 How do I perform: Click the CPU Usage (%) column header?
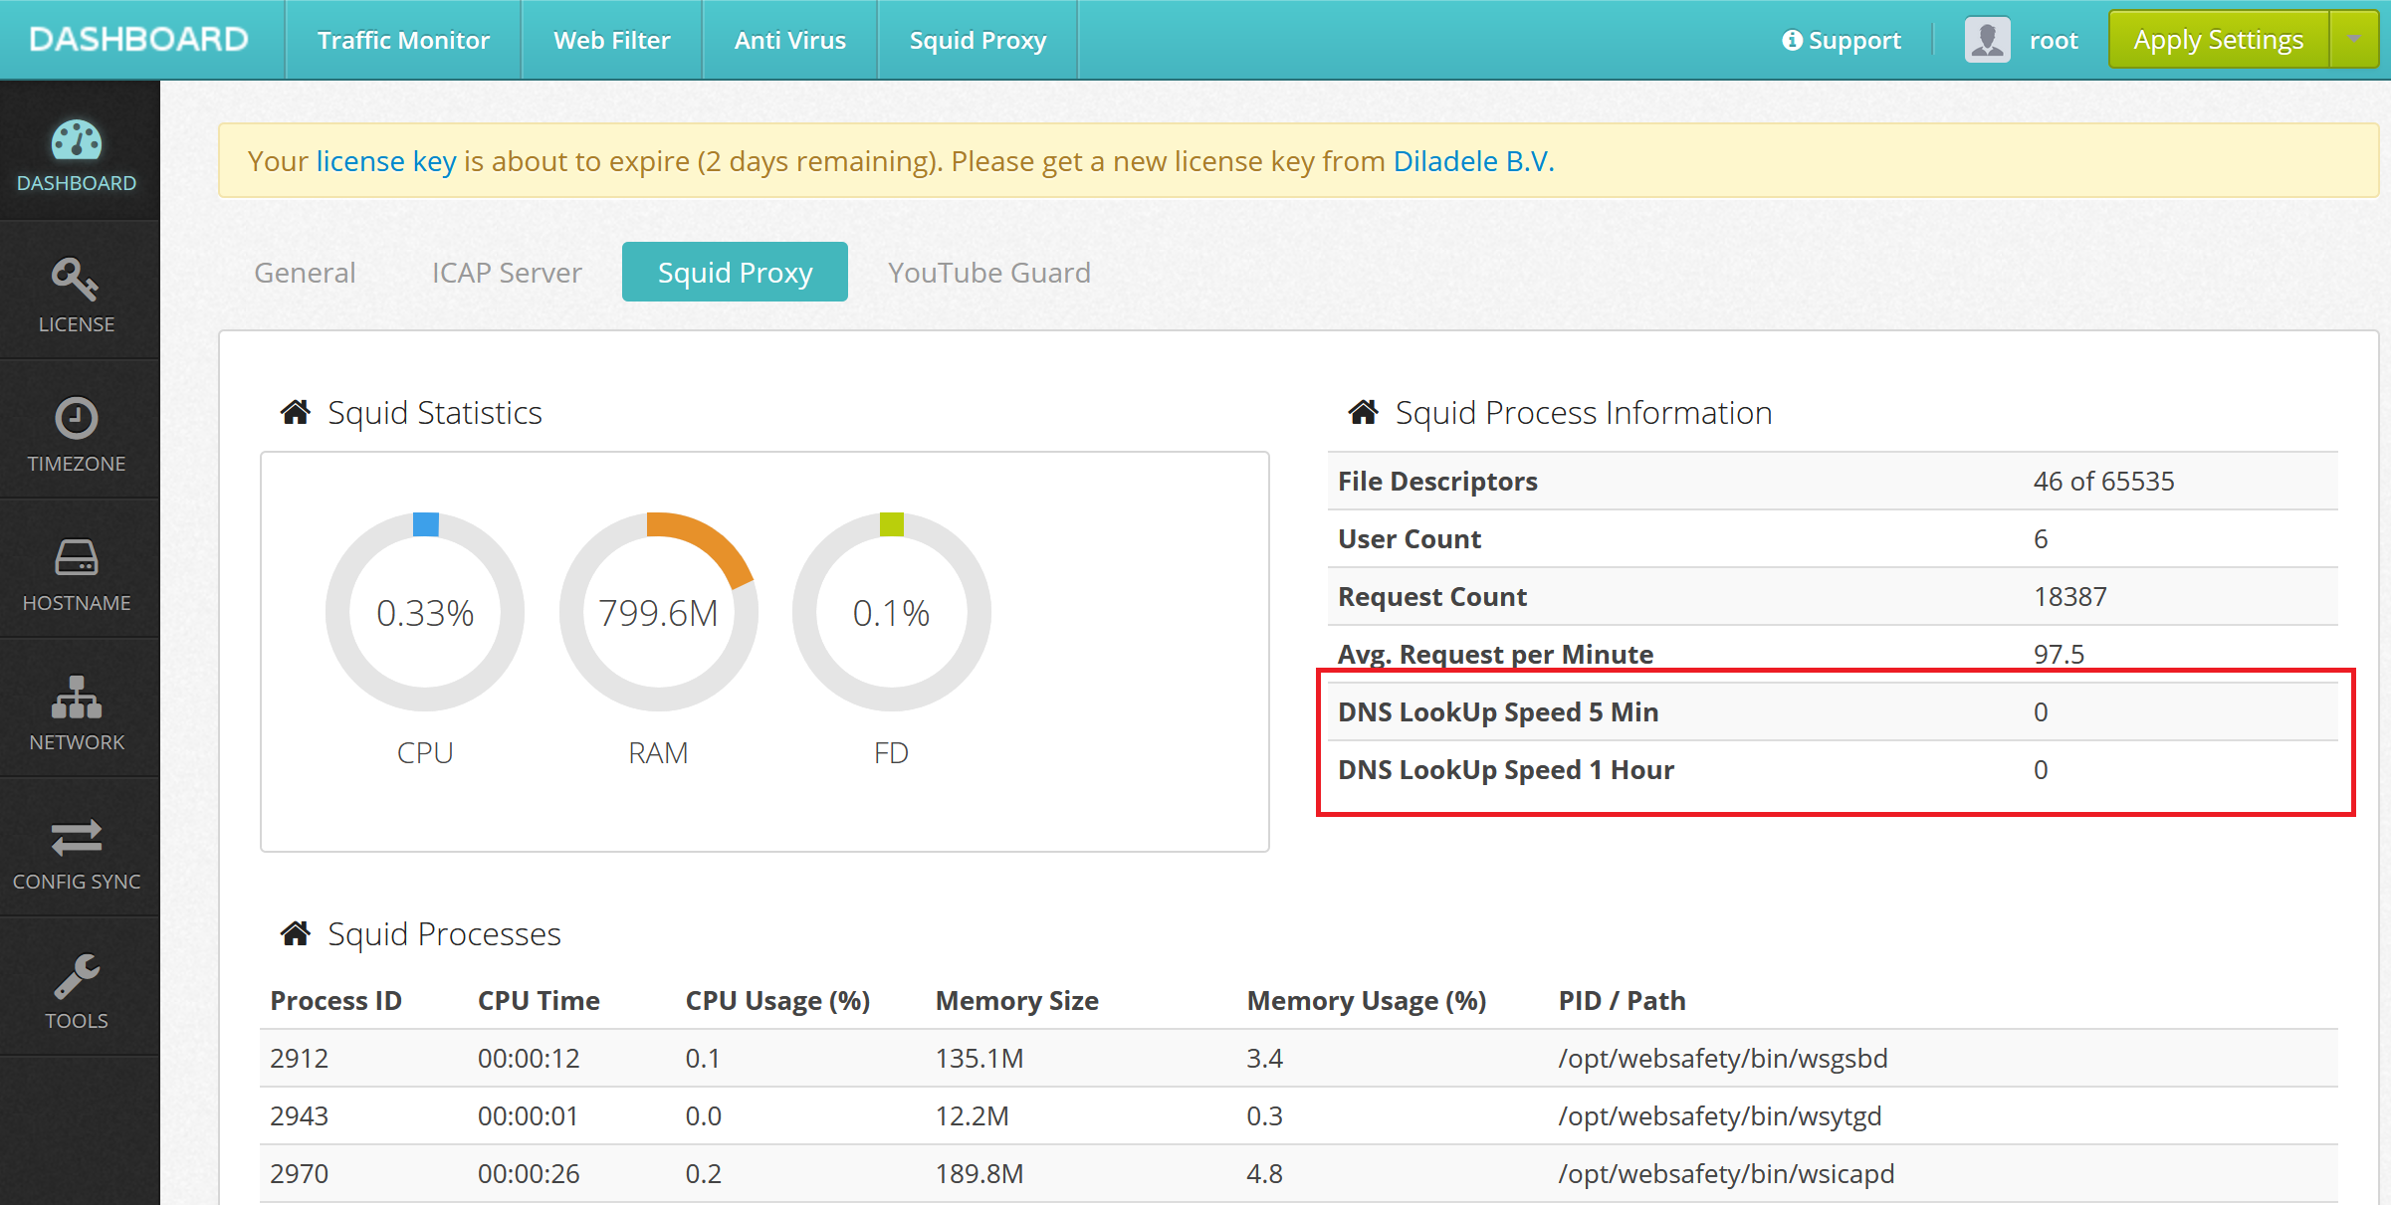pyautogui.click(x=777, y=1001)
